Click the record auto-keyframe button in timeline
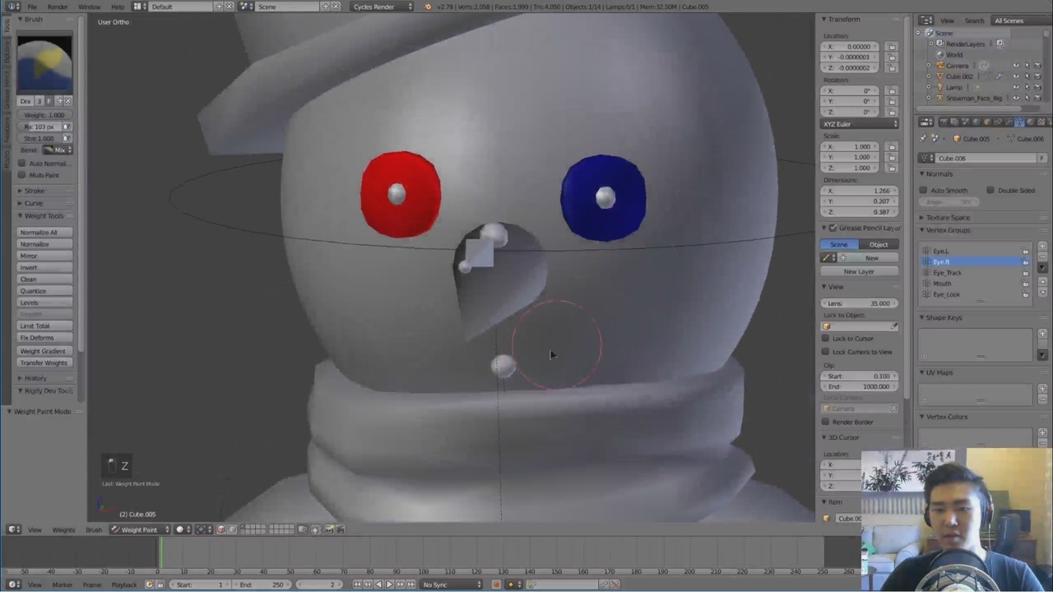 (x=496, y=585)
